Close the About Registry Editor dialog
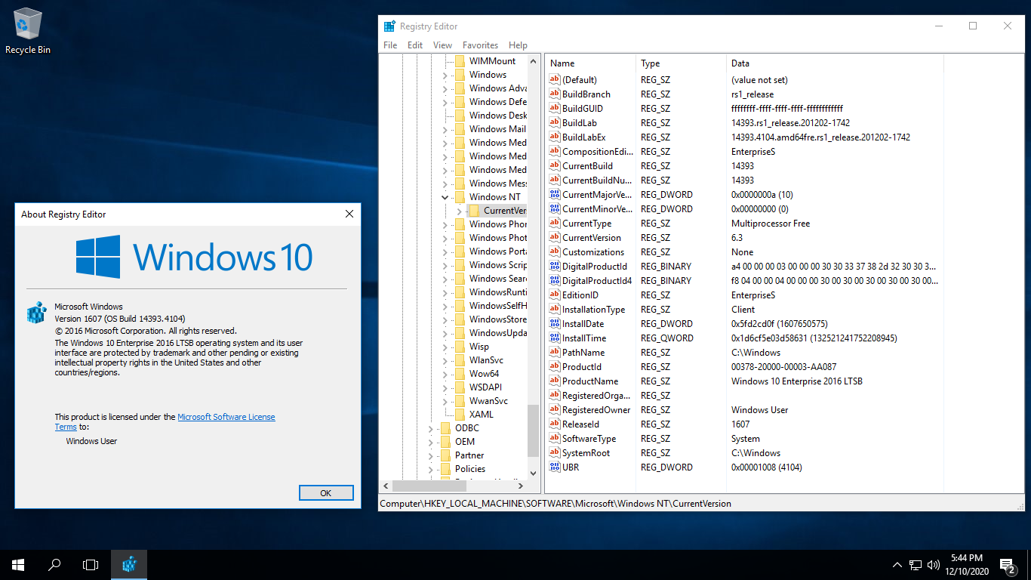The image size is (1031, 580). (x=349, y=214)
